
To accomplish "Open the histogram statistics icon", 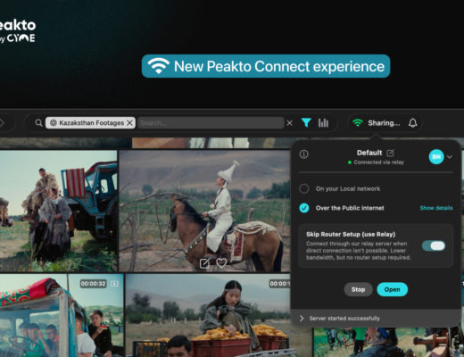I will [x=323, y=122].
